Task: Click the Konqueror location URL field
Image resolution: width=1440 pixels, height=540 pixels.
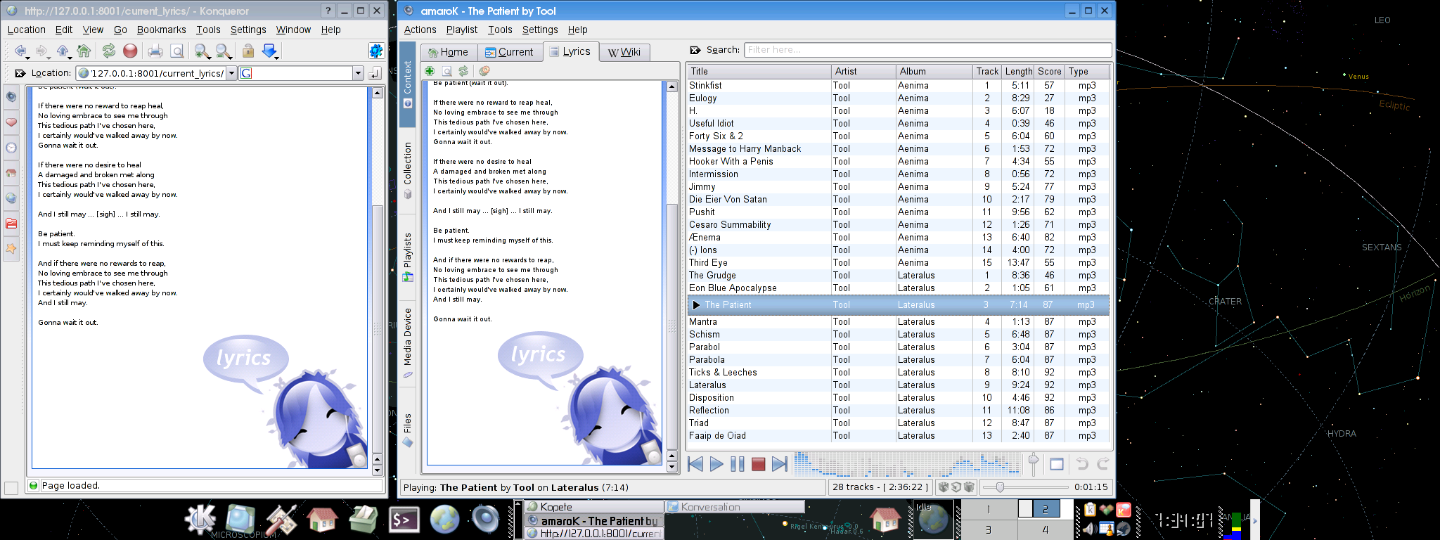Action: coord(151,73)
